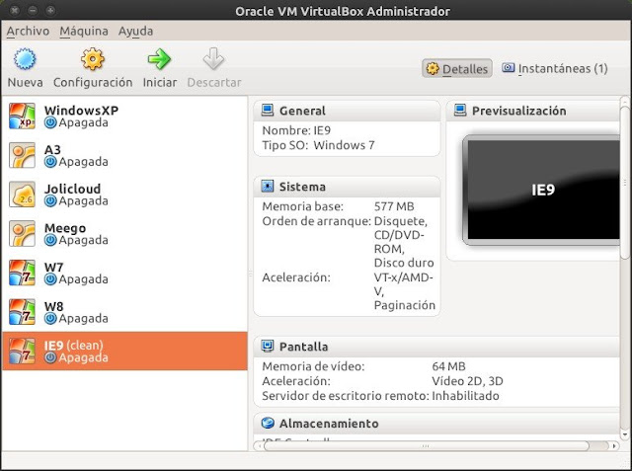
Task: Click the horizontal scrollbar of details pane
Action: tap(426, 445)
